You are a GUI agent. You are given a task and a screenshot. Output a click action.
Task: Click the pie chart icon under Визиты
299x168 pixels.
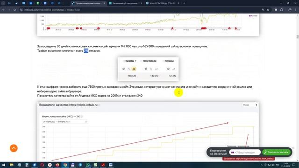123,69
